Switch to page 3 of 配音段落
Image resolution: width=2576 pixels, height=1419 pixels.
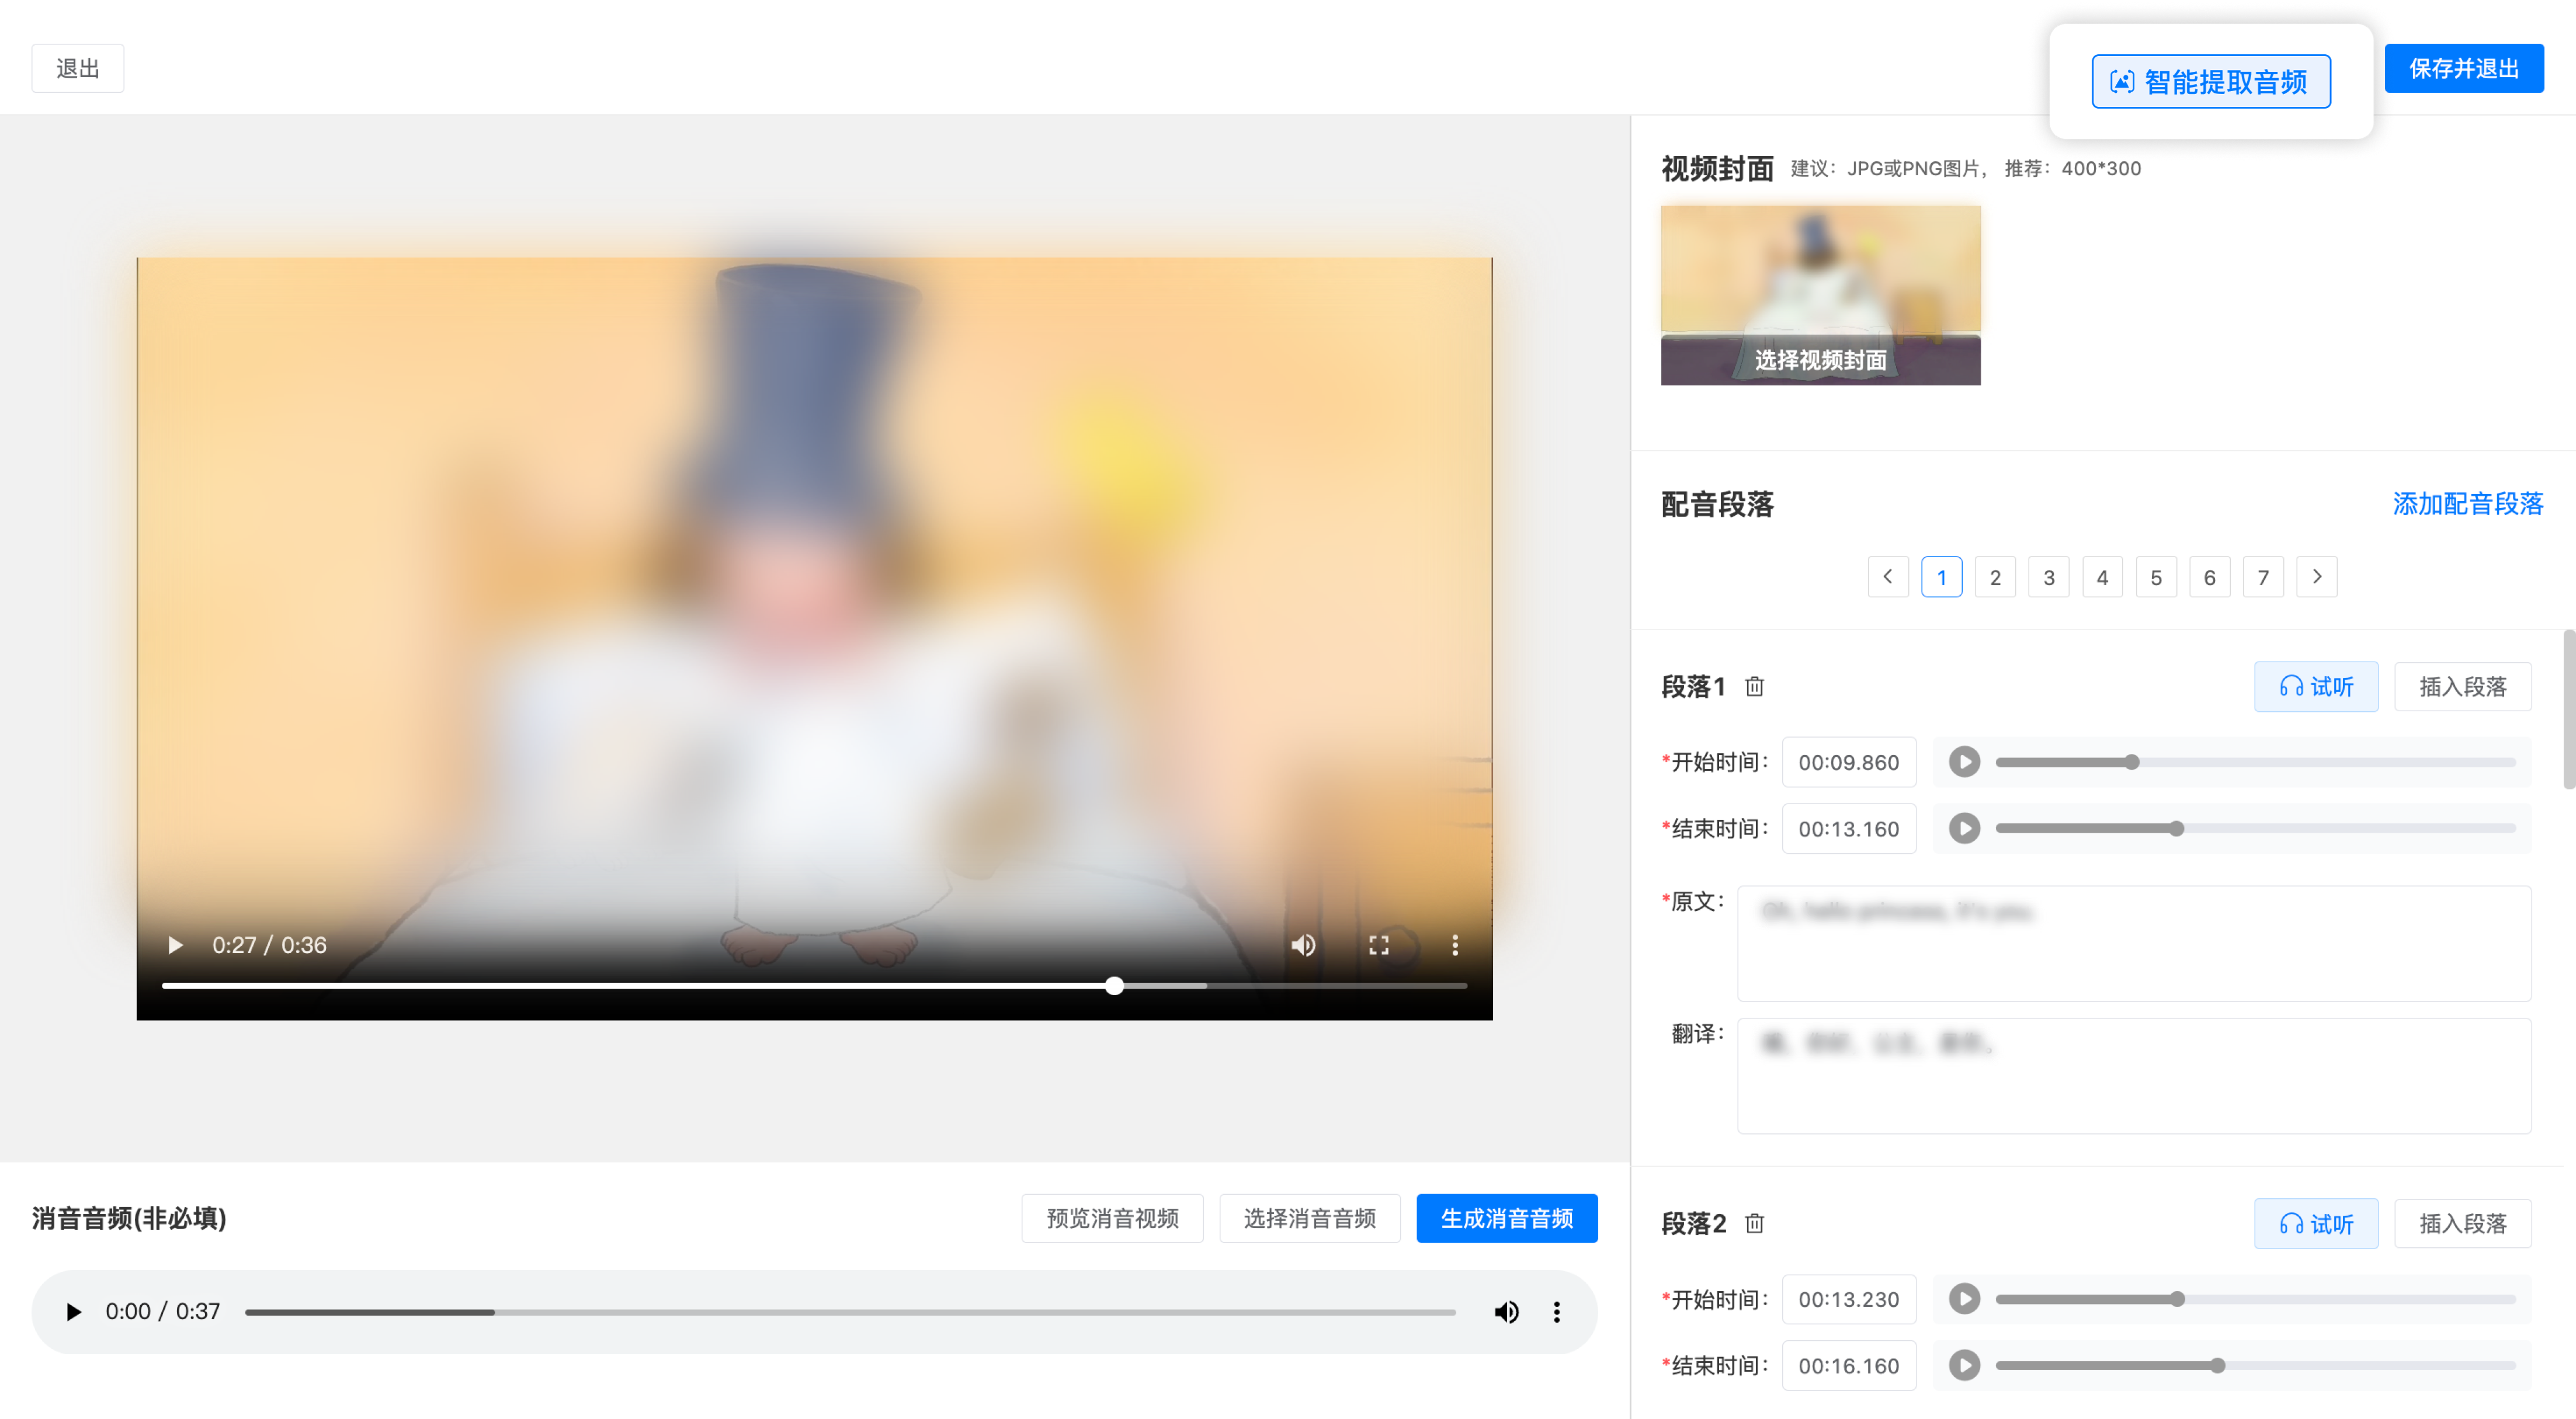tap(2048, 577)
